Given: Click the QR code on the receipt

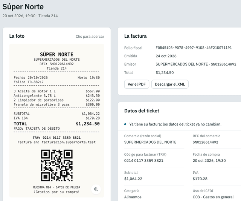Looking at the screenshot, I should point(57,166).
